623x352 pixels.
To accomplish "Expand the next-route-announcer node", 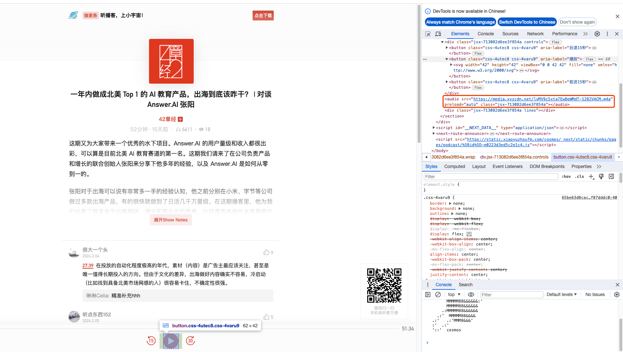I will click(x=434, y=133).
